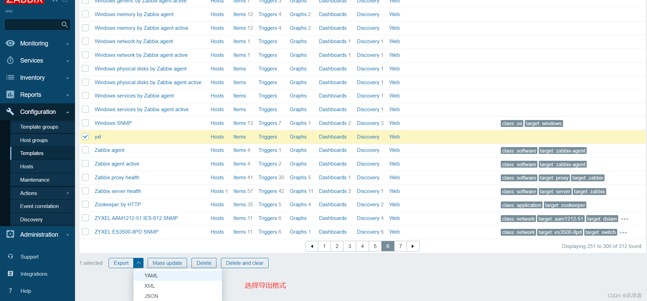Choose YAML export format

click(x=178, y=276)
